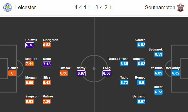This screenshot has width=188, height=112.
Task: Open player Ward-Prowse's name label
Action: point(118,59)
